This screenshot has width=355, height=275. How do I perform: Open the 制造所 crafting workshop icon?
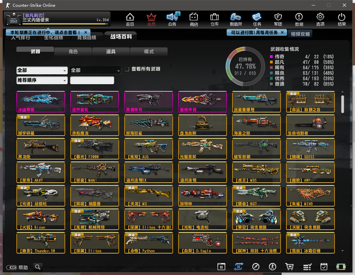pyautogui.click(x=236, y=19)
